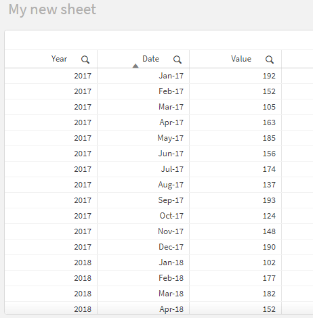Select the My new sheet title

[52, 9]
